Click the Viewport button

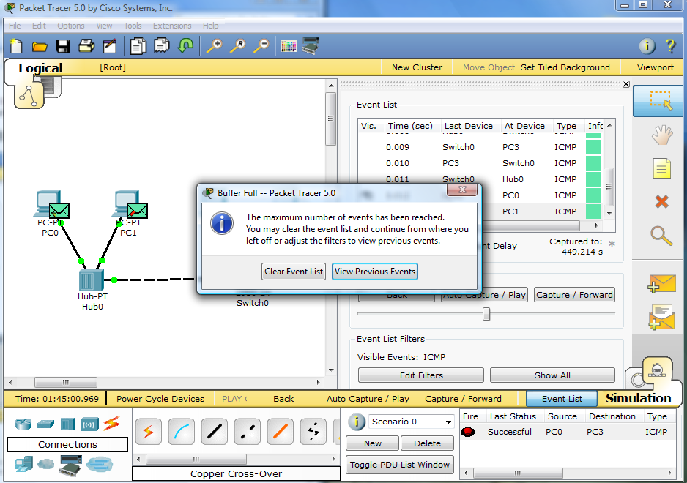pos(655,67)
